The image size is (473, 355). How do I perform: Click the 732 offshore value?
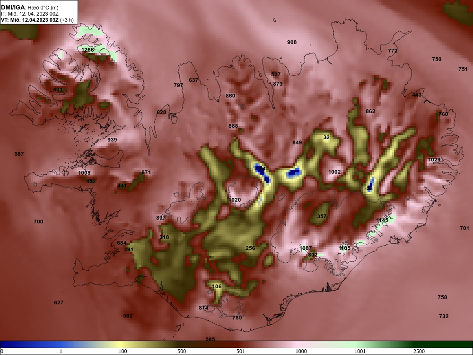point(444,316)
